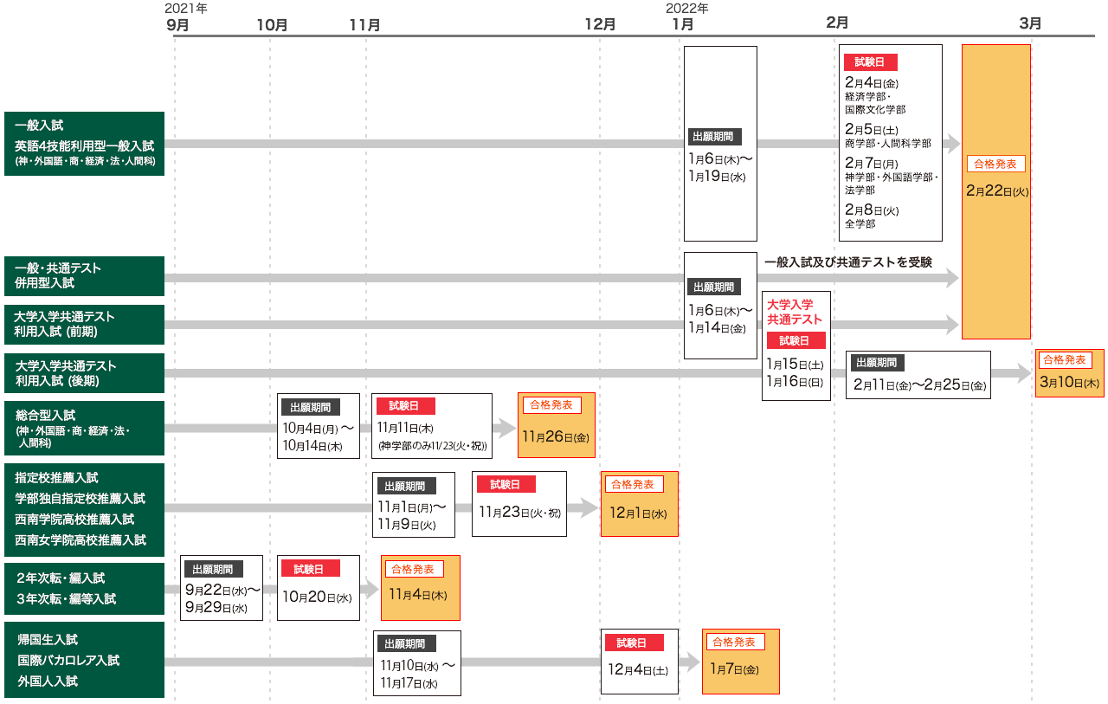Select the 西南女学院高校推薦入試 line
Image resolution: width=1108 pixels, height=704 pixels.
[x=80, y=540]
